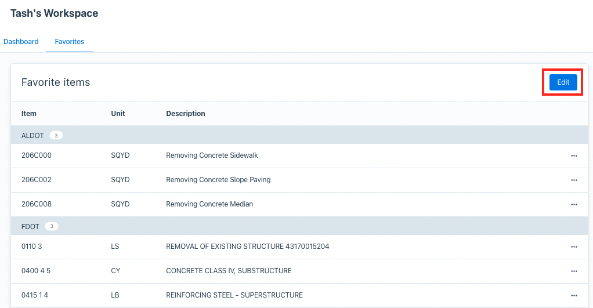The width and height of the screenshot is (593, 308).
Task: Click the REMOVAL OF EXISTING STRUCTURE description
Action: pos(247,247)
